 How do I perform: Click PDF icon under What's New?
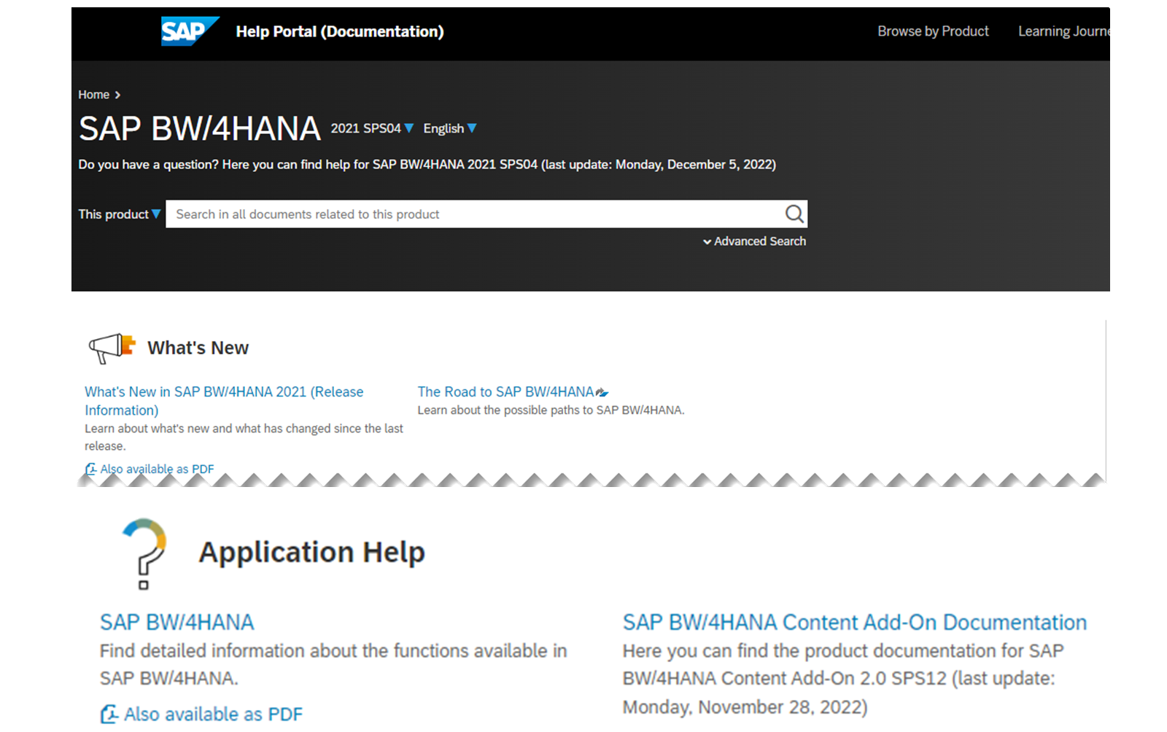click(x=90, y=469)
